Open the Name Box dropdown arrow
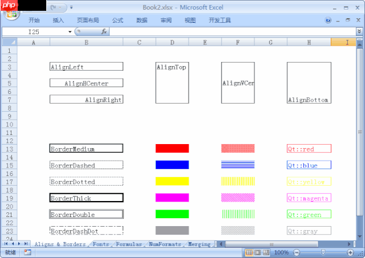This screenshot has height=258, width=365. point(70,32)
